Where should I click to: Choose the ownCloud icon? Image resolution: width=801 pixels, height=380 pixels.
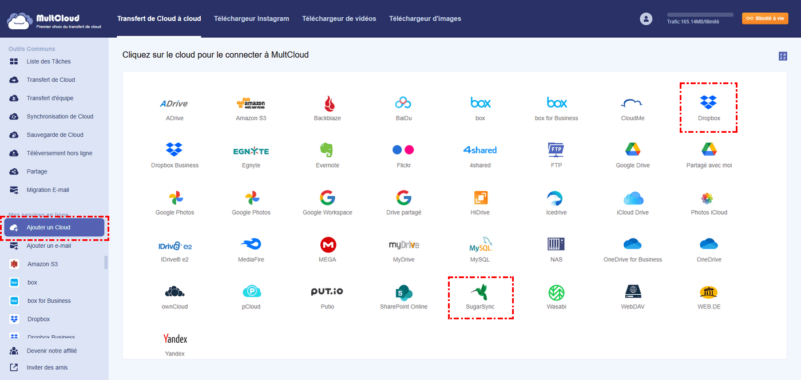[175, 292]
